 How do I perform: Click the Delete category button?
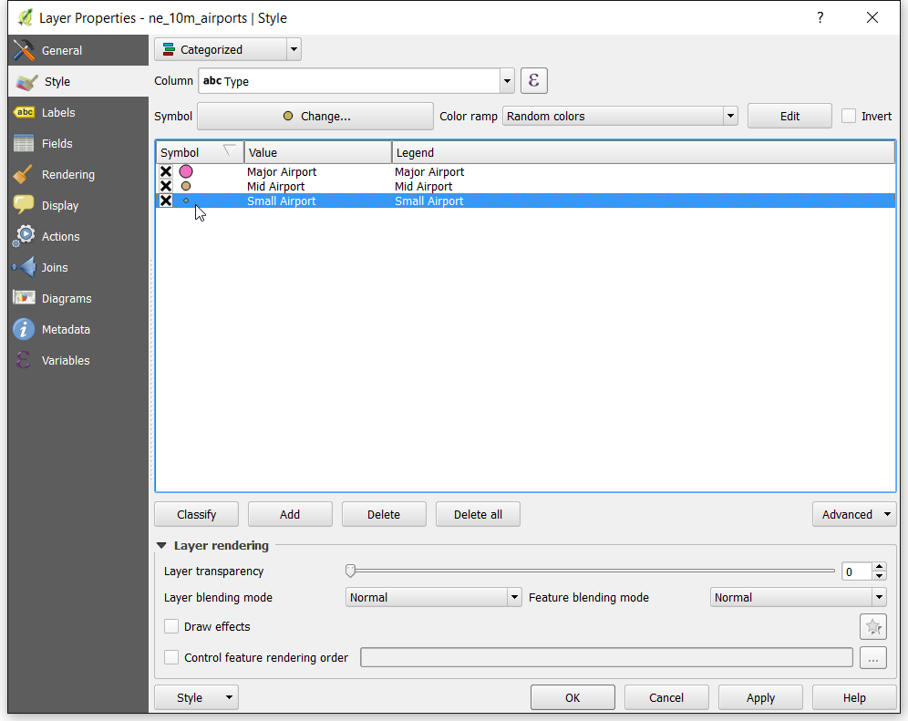[x=384, y=514]
